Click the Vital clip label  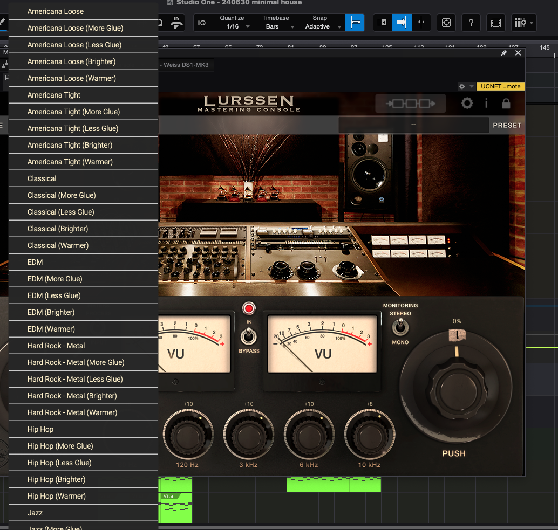click(169, 496)
